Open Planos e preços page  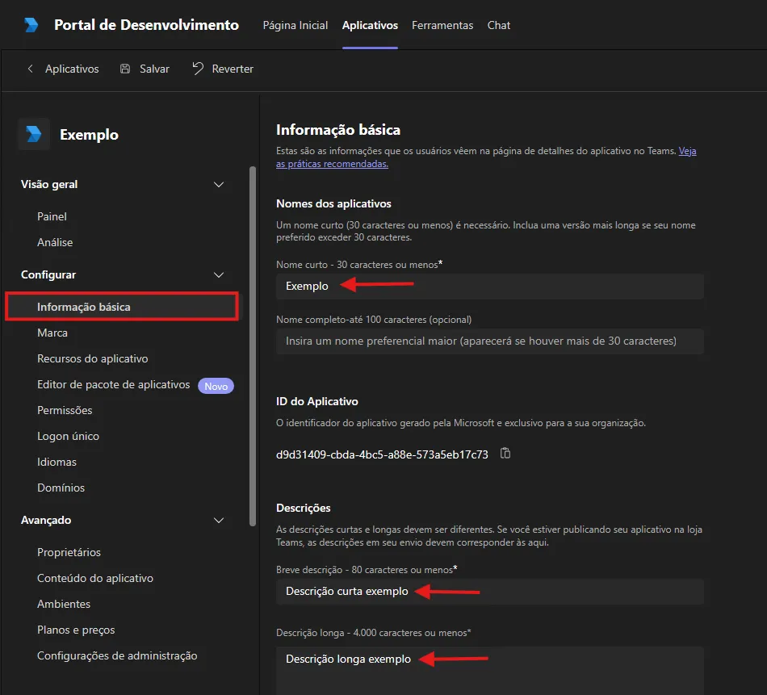coord(76,630)
